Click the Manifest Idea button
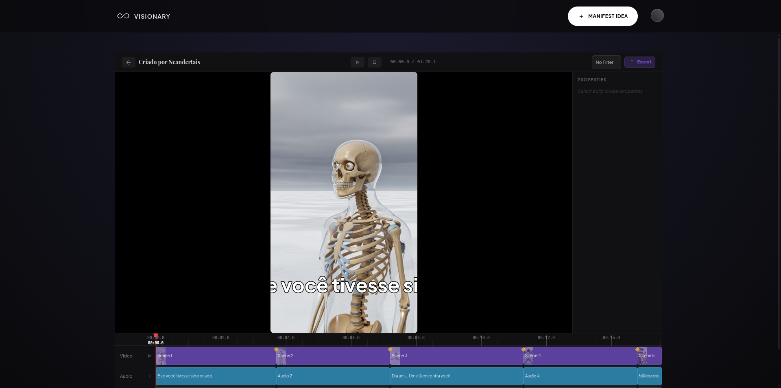This screenshot has height=388, width=781. (x=602, y=16)
